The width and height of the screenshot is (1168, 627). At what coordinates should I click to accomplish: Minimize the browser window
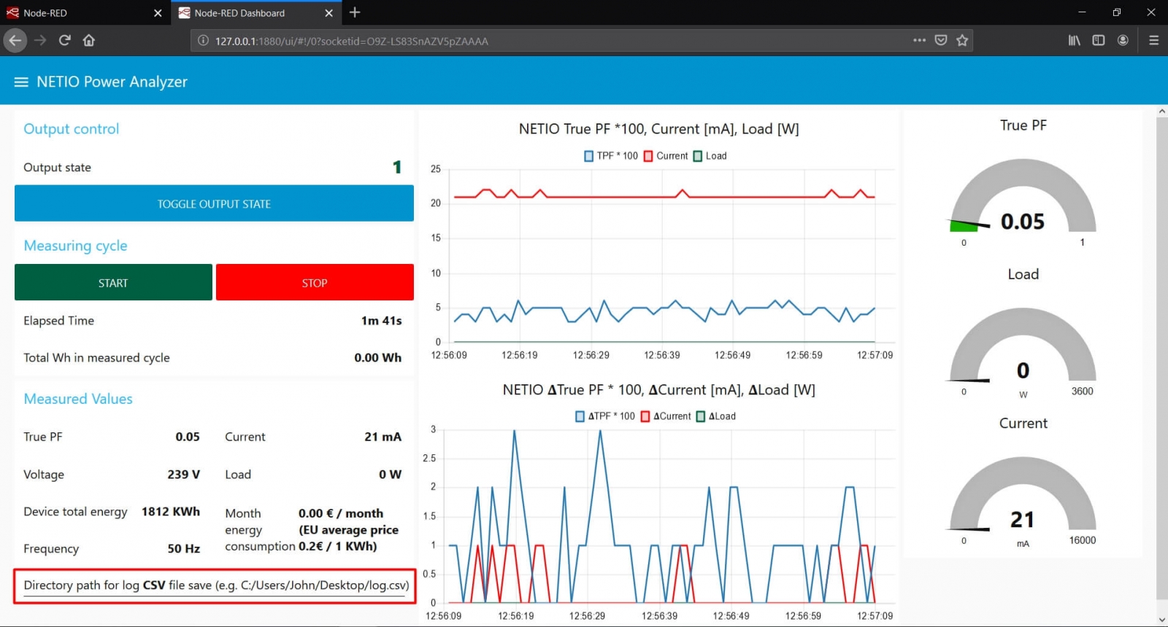(1082, 12)
